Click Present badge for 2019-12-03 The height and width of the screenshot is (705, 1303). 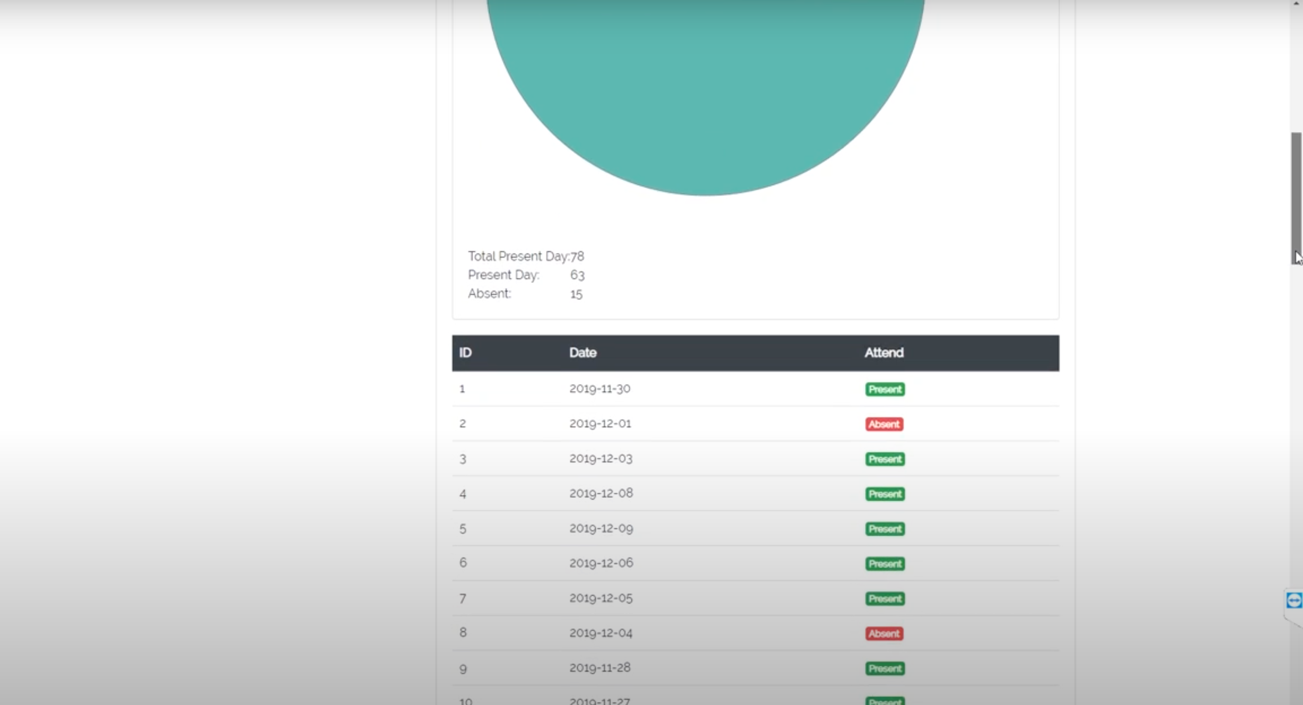coord(885,459)
